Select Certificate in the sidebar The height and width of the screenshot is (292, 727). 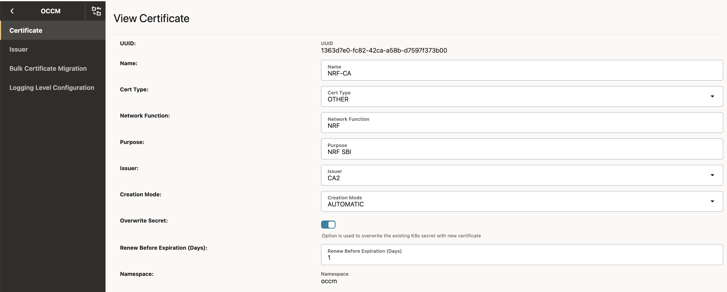(26, 30)
